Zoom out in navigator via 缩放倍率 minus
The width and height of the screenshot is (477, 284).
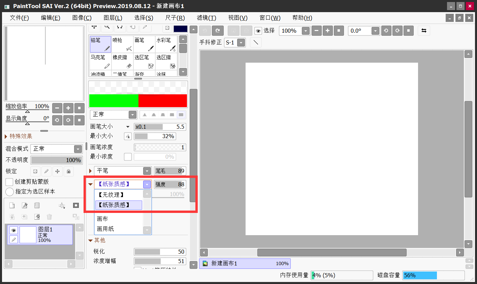pos(57,108)
